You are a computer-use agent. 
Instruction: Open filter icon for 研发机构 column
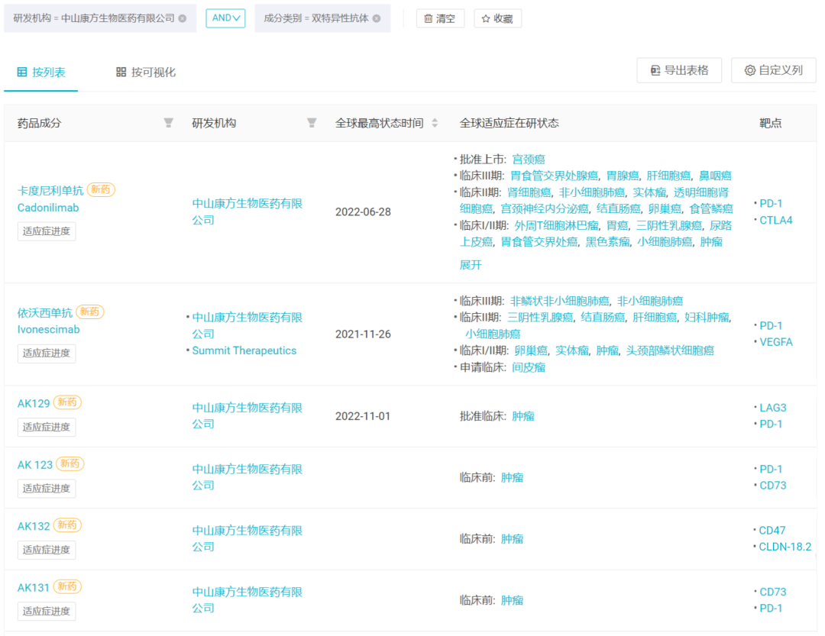pos(312,123)
